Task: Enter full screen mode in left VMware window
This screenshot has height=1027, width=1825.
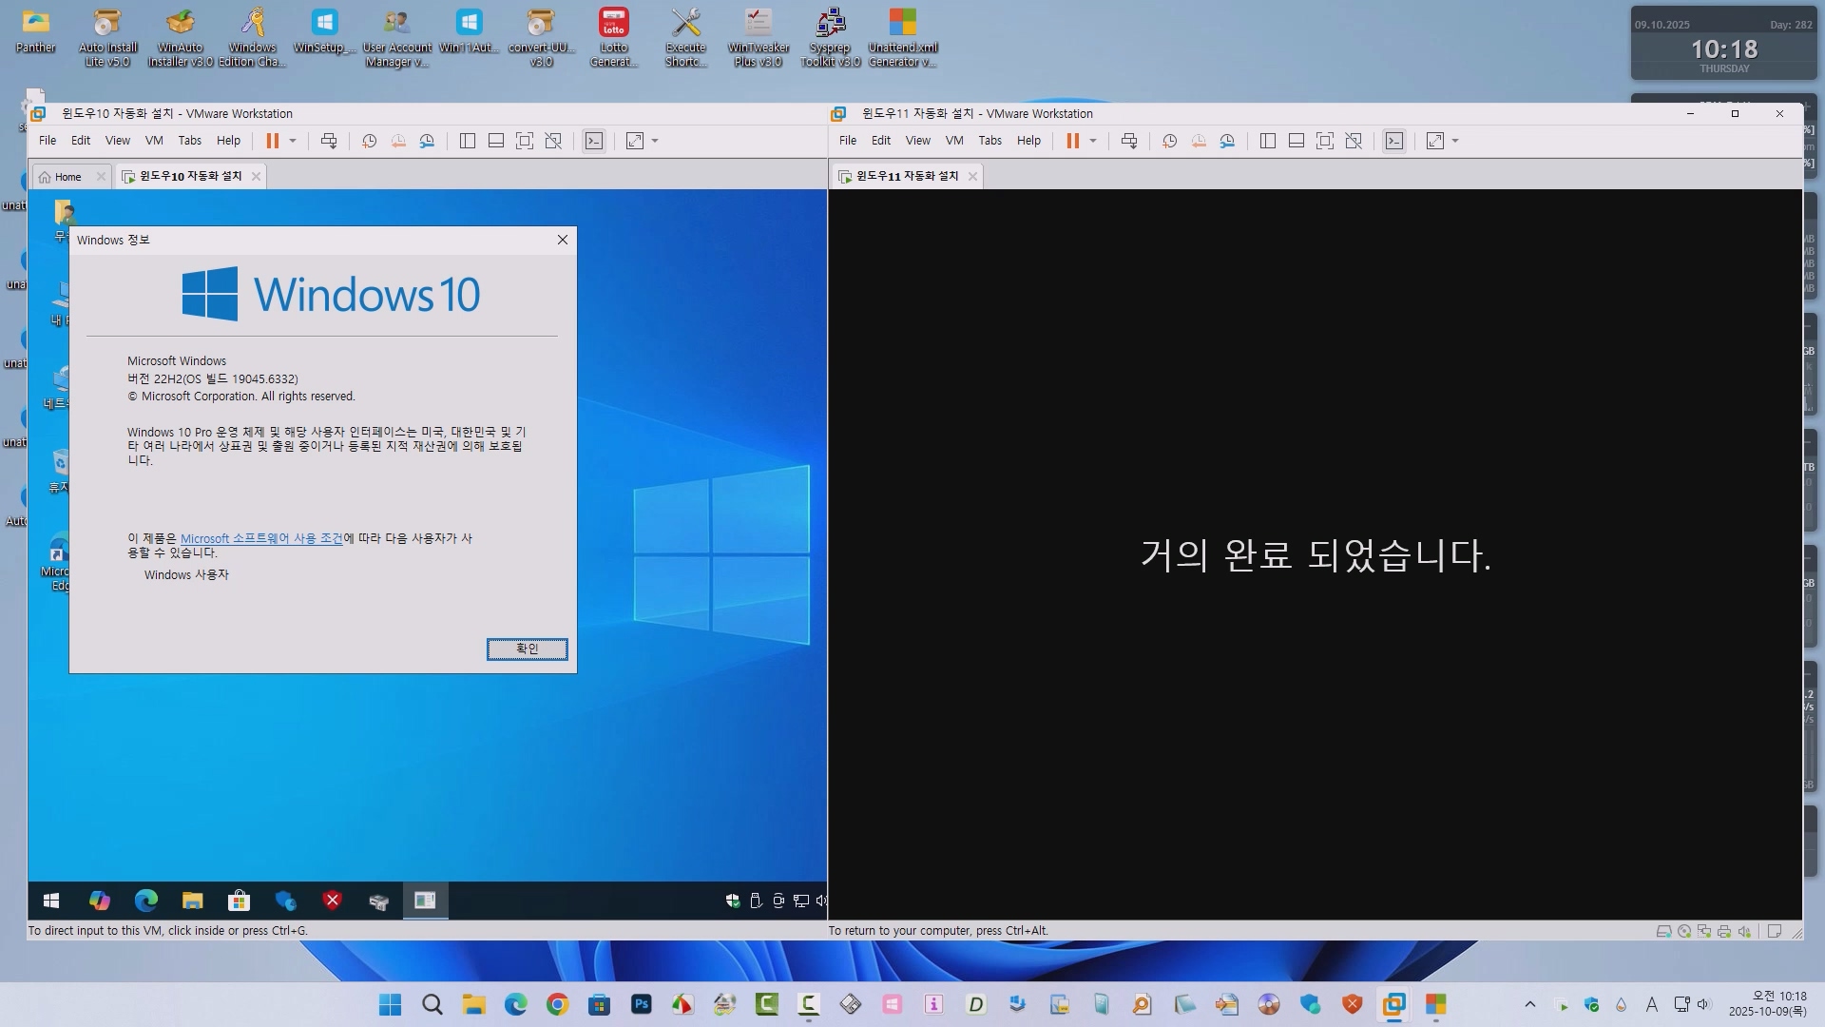Action: pos(524,141)
